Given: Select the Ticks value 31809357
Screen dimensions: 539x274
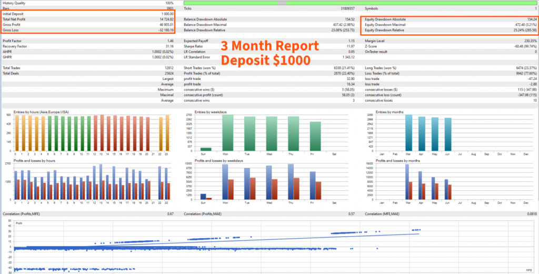Looking at the screenshot, I should pos(348,8).
